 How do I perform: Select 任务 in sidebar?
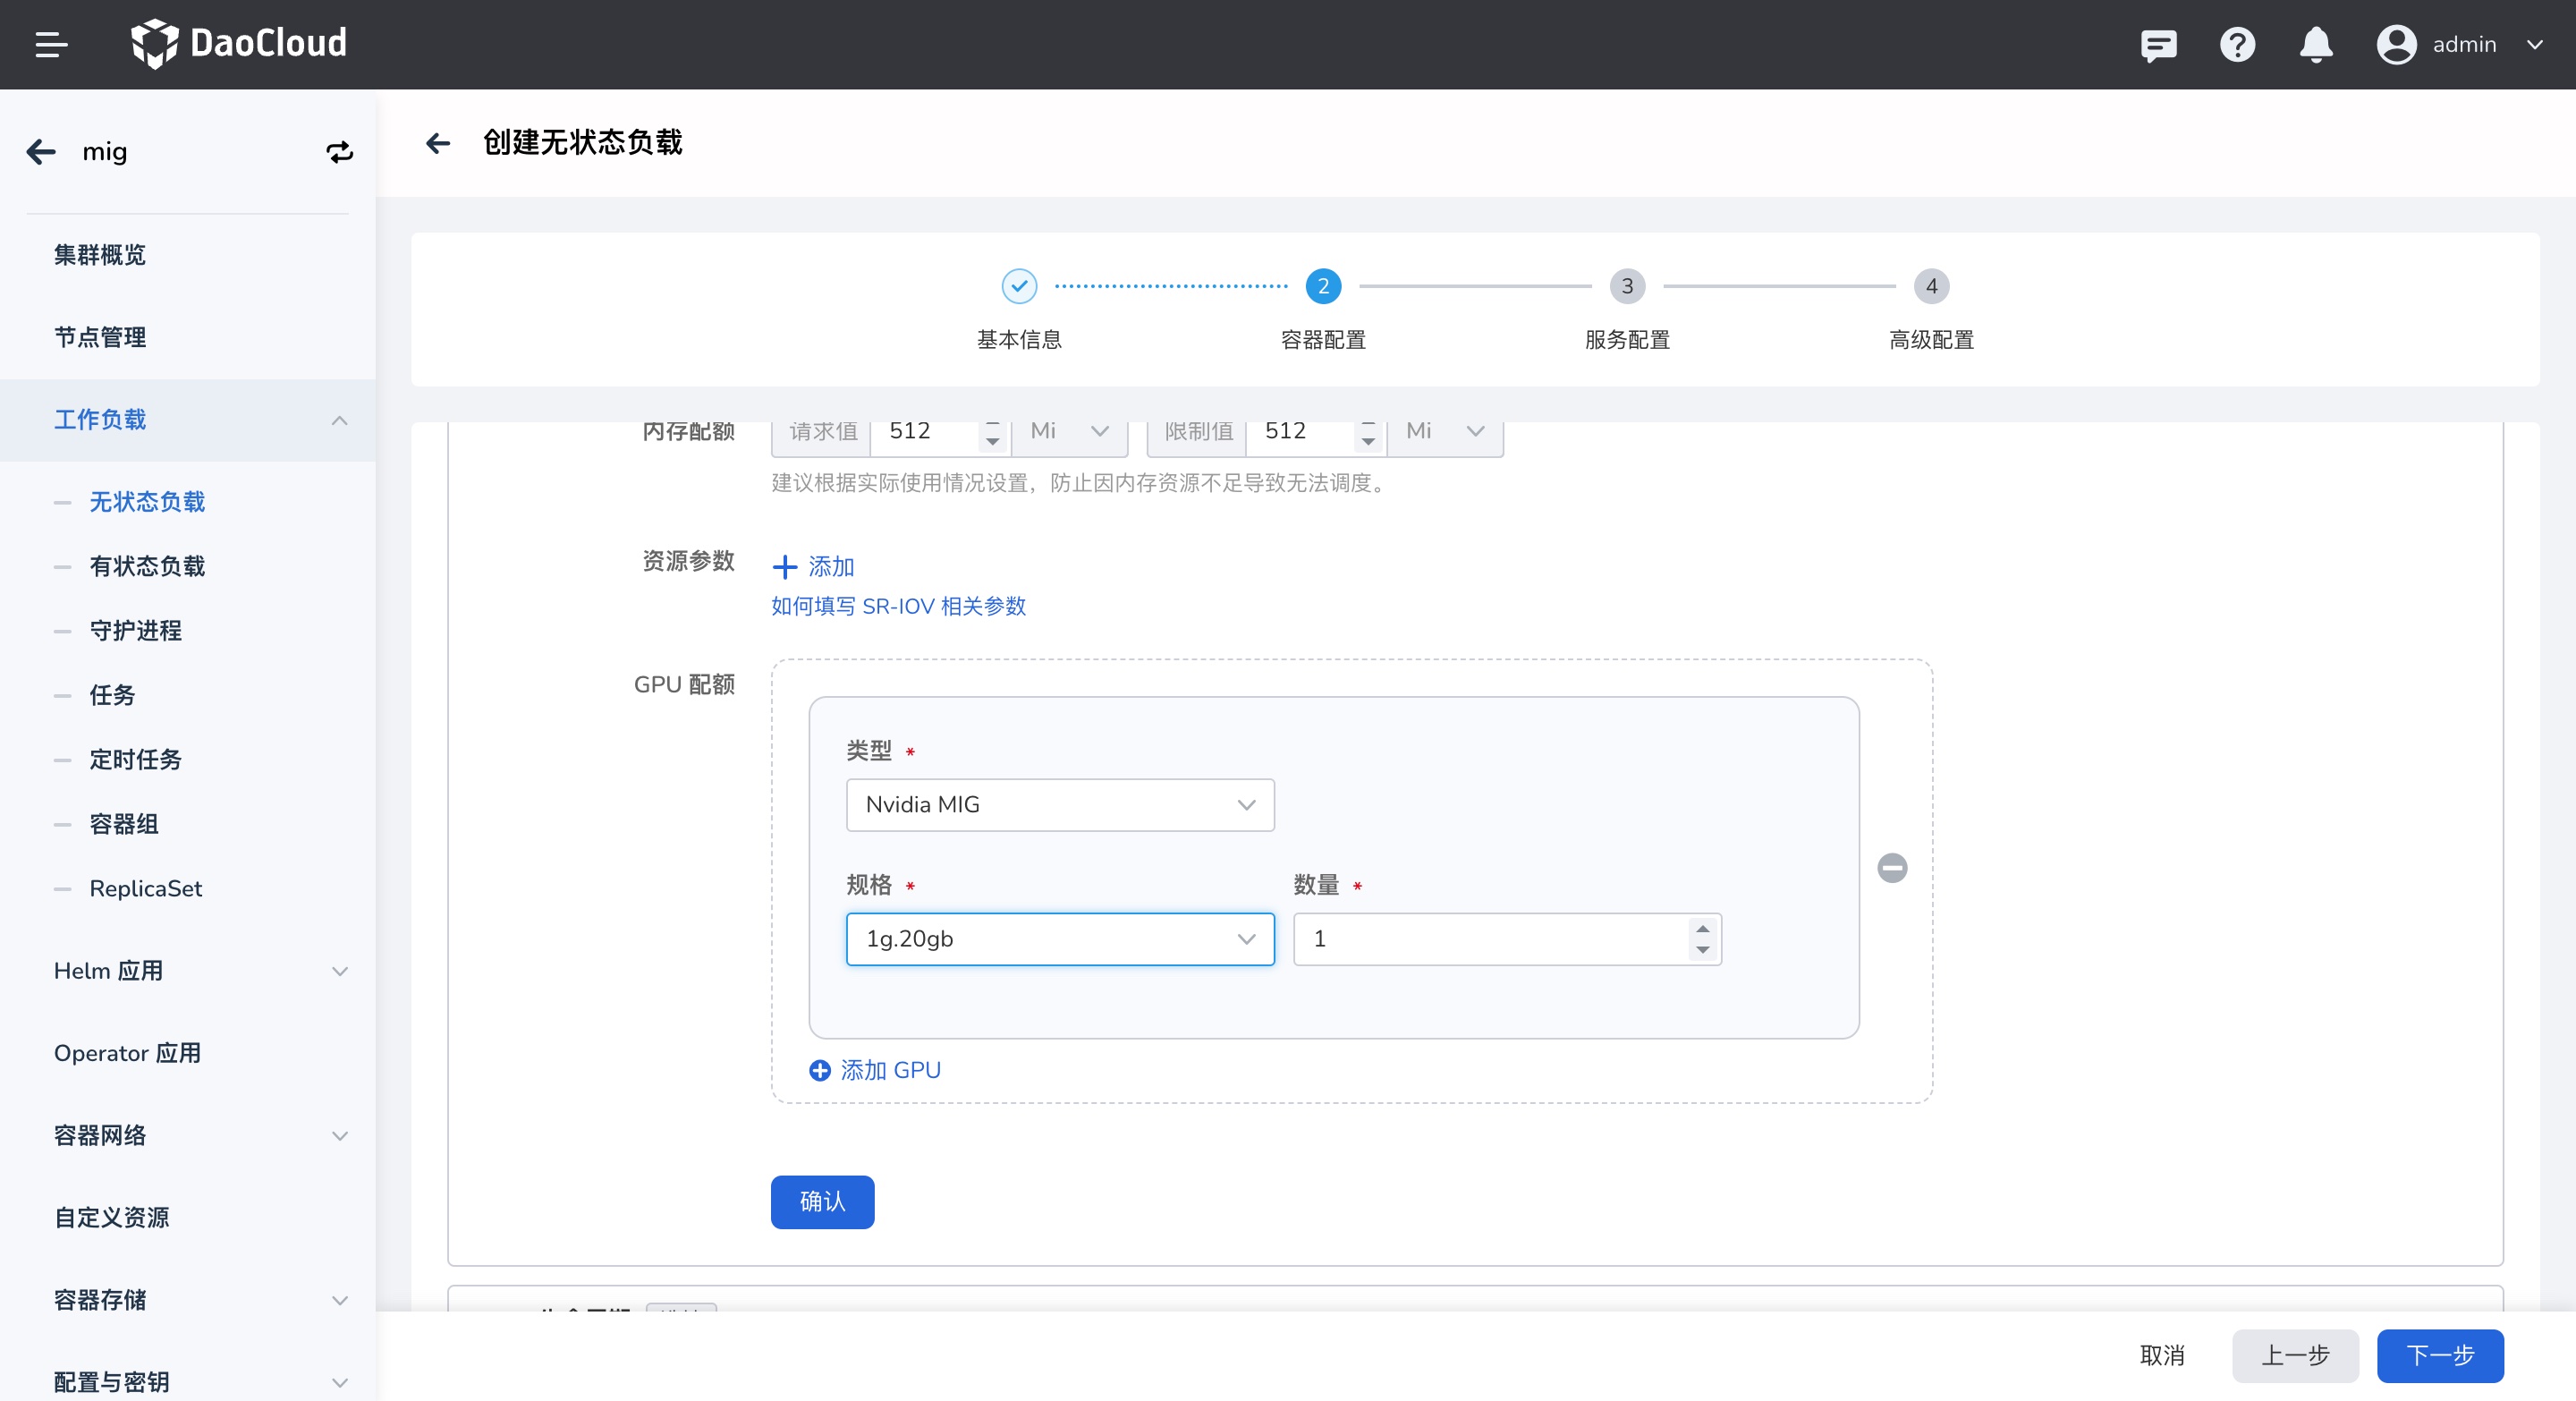pyautogui.click(x=112, y=695)
